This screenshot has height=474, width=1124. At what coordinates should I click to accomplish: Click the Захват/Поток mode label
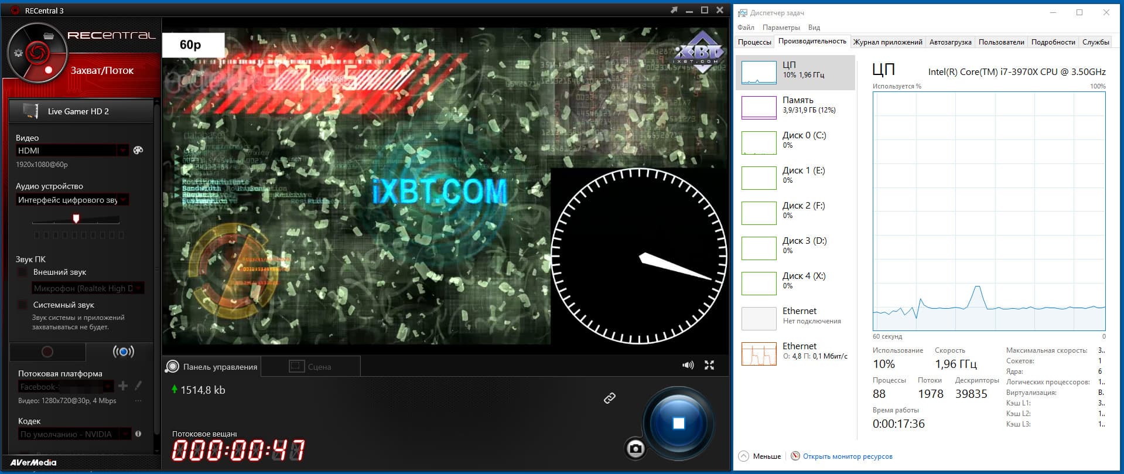click(102, 70)
